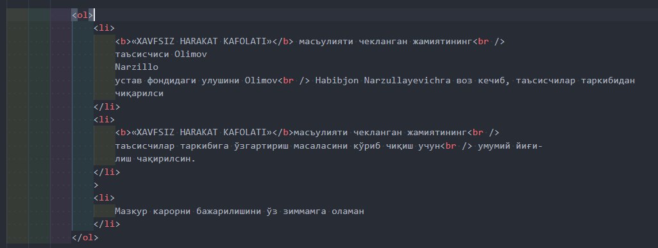Select the word "фондидаги"
Viewport: 658px width, 248px height.
coord(171,81)
